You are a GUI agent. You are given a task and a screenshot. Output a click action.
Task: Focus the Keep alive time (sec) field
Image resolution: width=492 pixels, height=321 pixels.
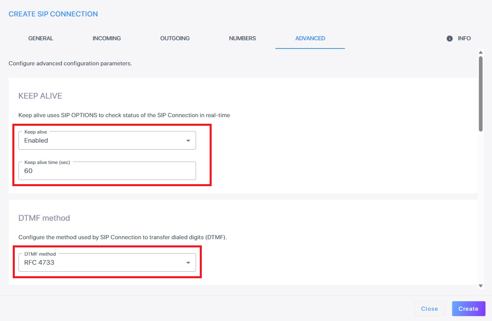(x=107, y=171)
